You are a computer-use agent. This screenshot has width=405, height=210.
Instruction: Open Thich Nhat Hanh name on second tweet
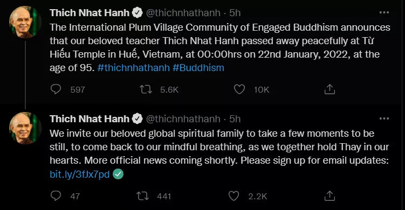tap(90, 119)
